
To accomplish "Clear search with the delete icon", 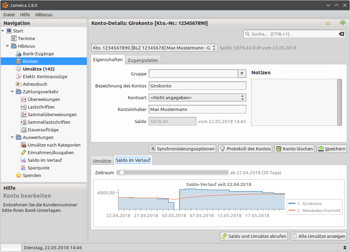I will coord(341,34).
